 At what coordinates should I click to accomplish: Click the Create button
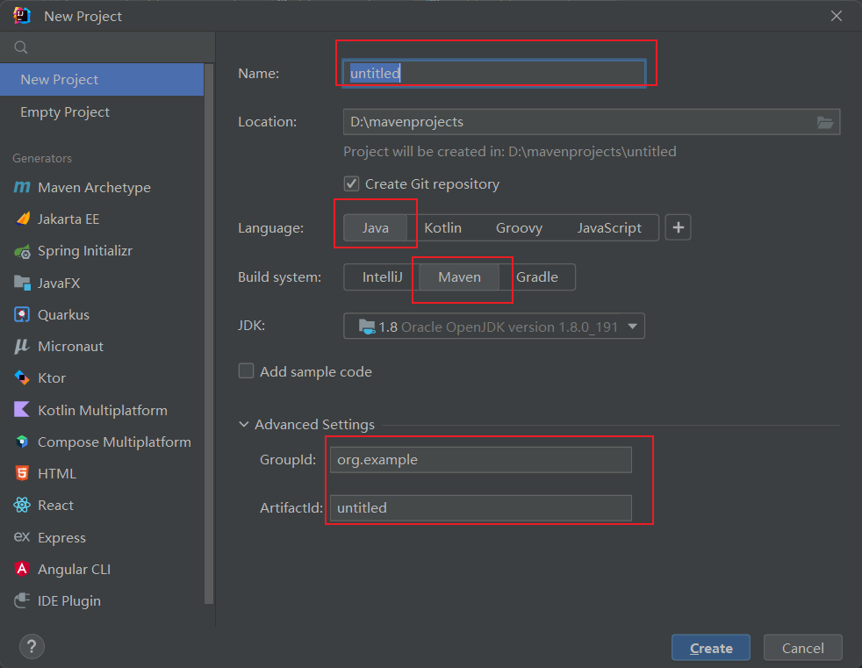click(711, 648)
